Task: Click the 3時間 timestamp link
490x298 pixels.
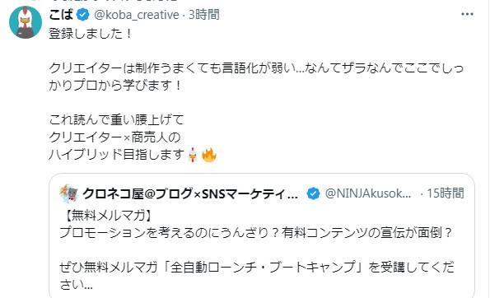Action: pyautogui.click(x=203, y=15)
